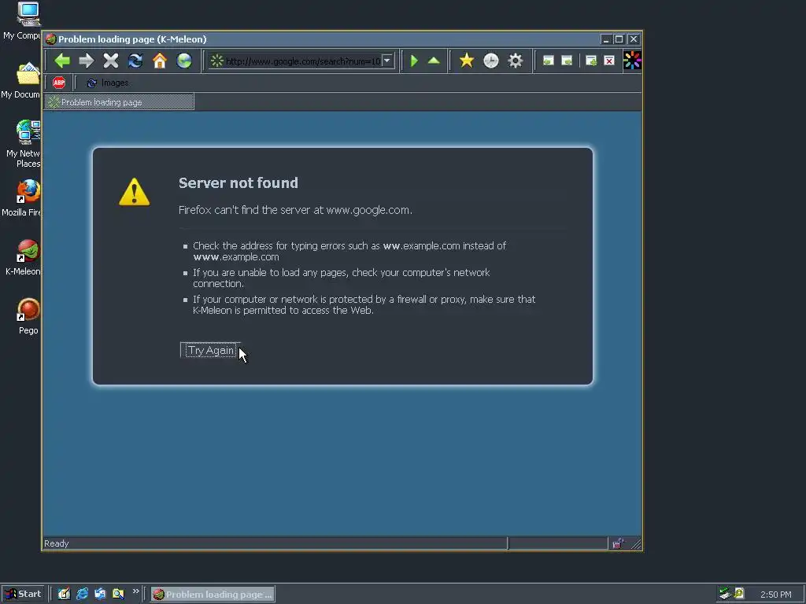Image resolution: width=806 pixels, height=604 pixels.
Task: Select the Pego desktop shortcut
Action: [x=28, y=316]
